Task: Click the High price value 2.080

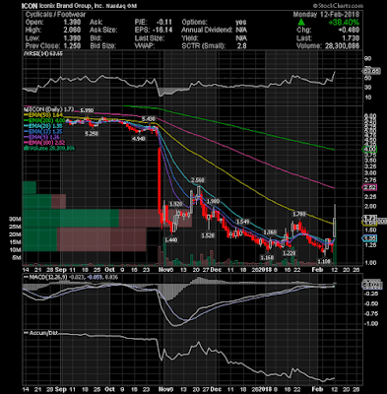Action: 72,31
